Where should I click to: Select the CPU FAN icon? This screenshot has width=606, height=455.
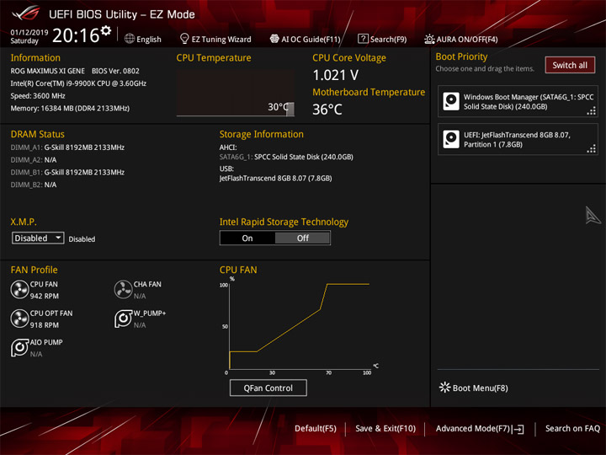tap(19, 289)
